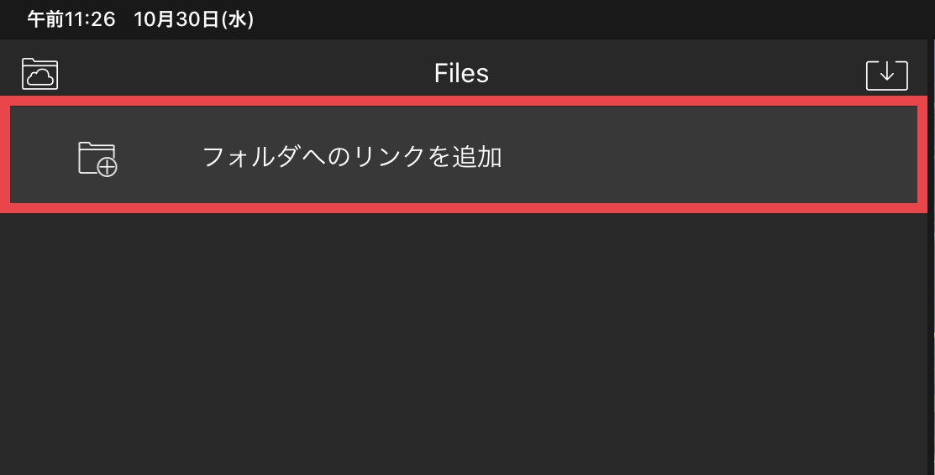This screenshot has width=935, height=475.
Task: Tap the down arrow inside the tray icon
Action: coord(886,72)
